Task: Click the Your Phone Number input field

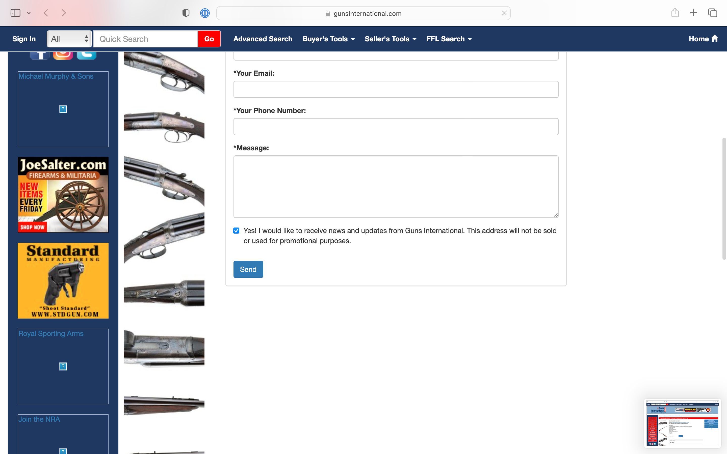Action: click(x=396, y=126)
